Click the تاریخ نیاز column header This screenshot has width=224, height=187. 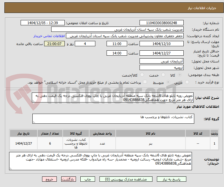[x=24, y=133]
